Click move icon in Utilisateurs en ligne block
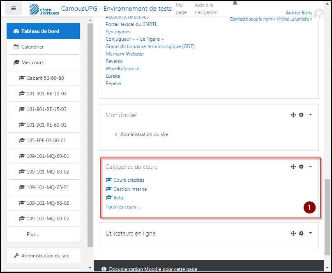Viewport: 332px width, 273px height. pyautogui.click(x=293, y=233)
